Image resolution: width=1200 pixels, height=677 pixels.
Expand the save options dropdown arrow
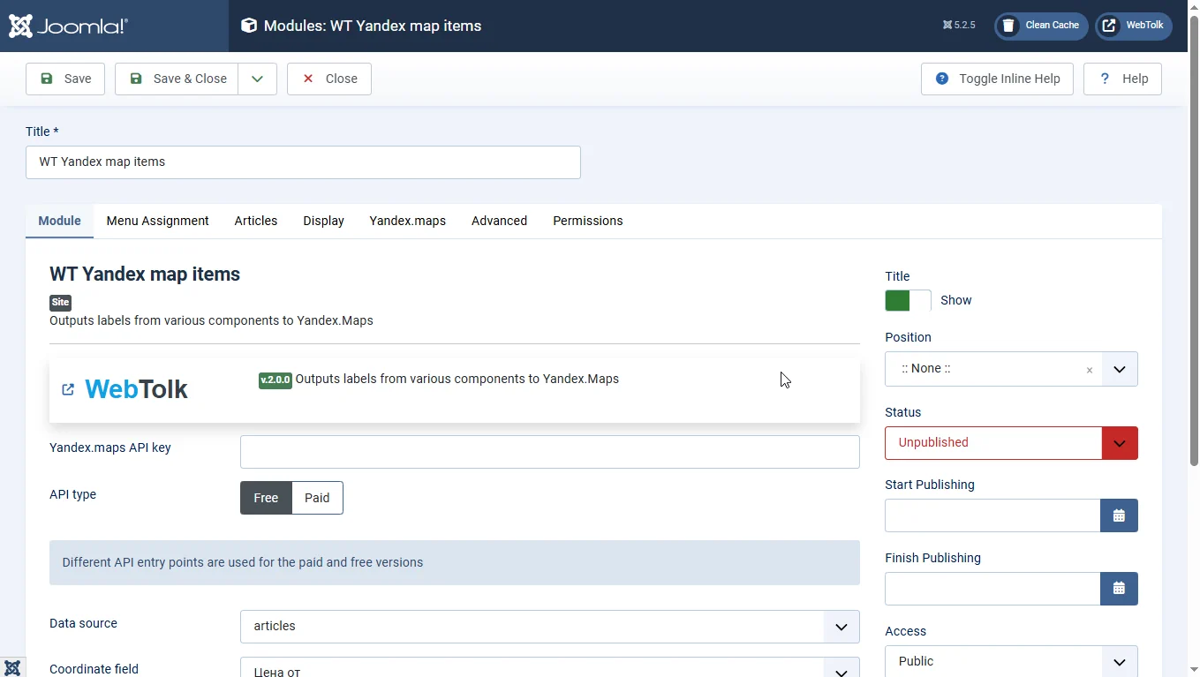[257, 79]
